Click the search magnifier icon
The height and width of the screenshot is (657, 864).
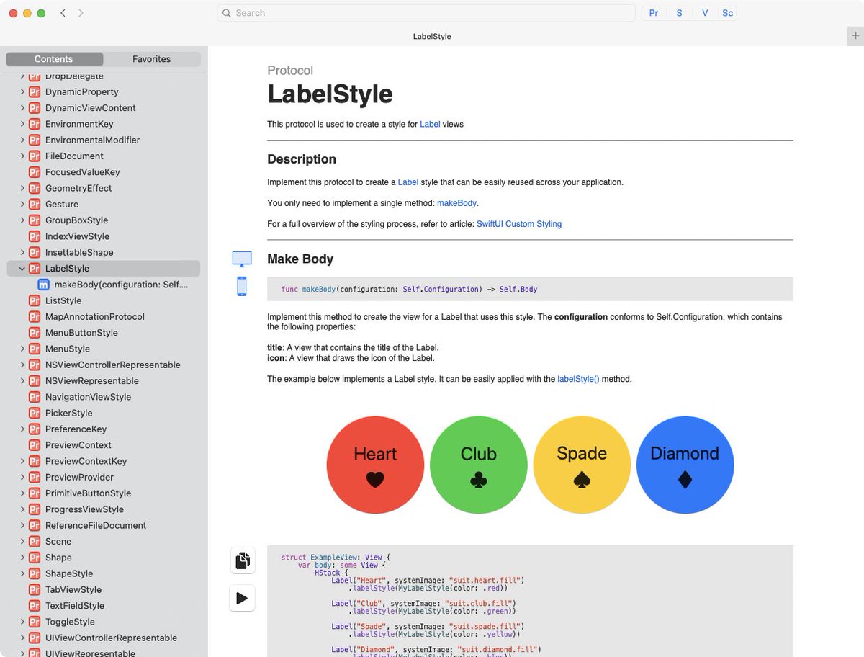coord(227,13)
